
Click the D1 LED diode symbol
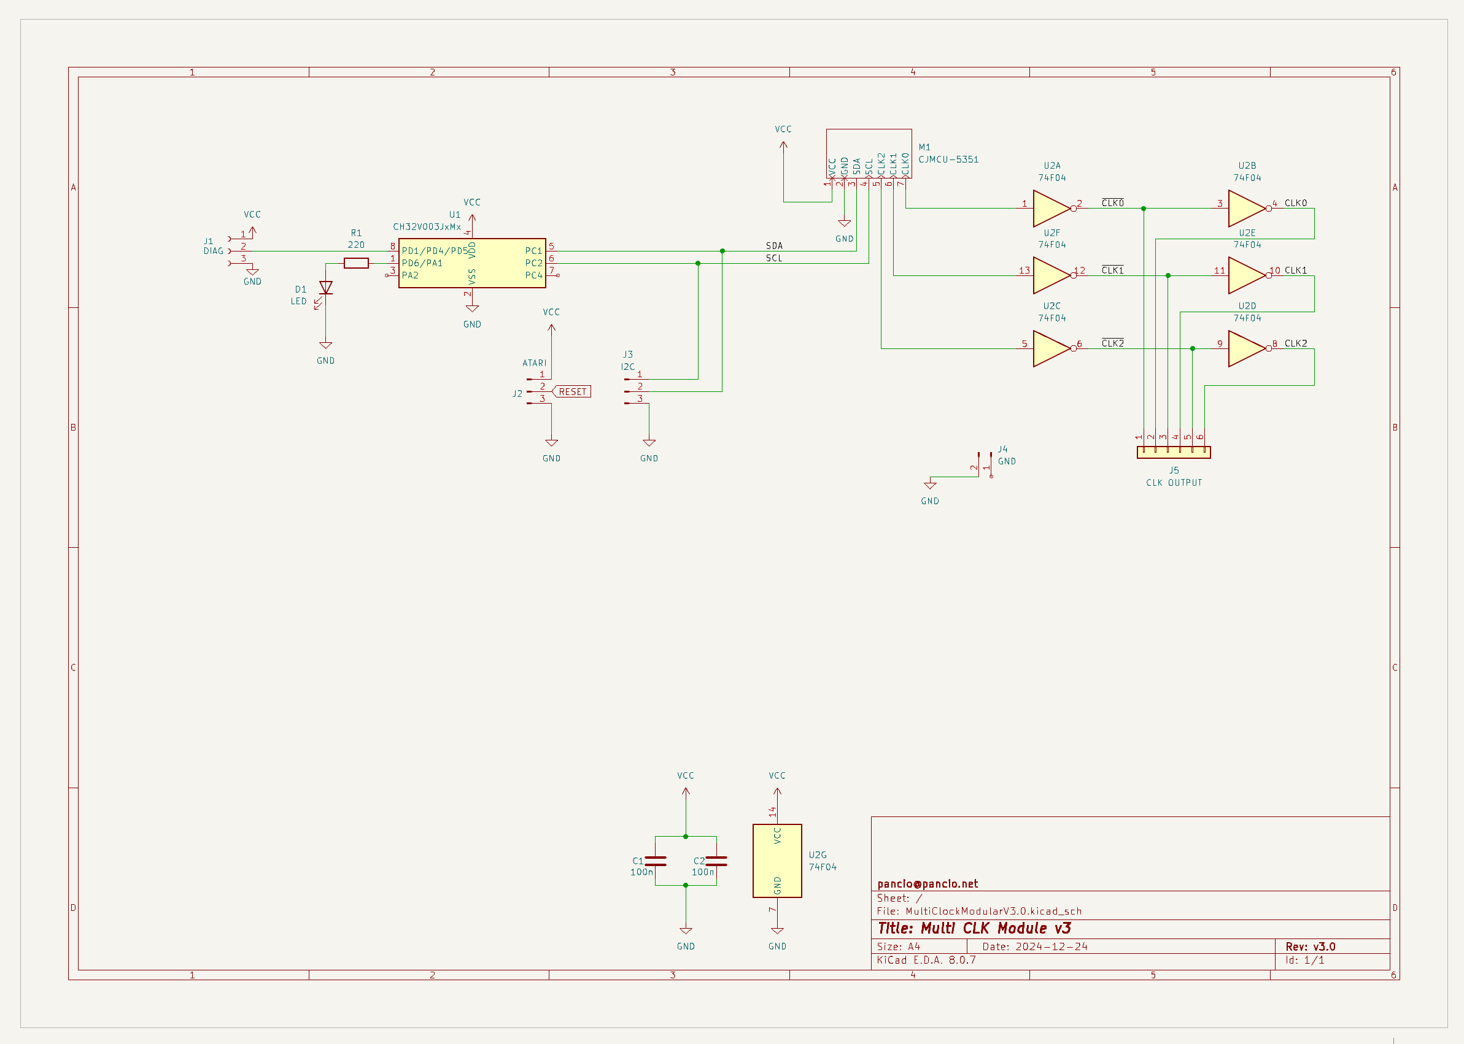pos(325,288)
